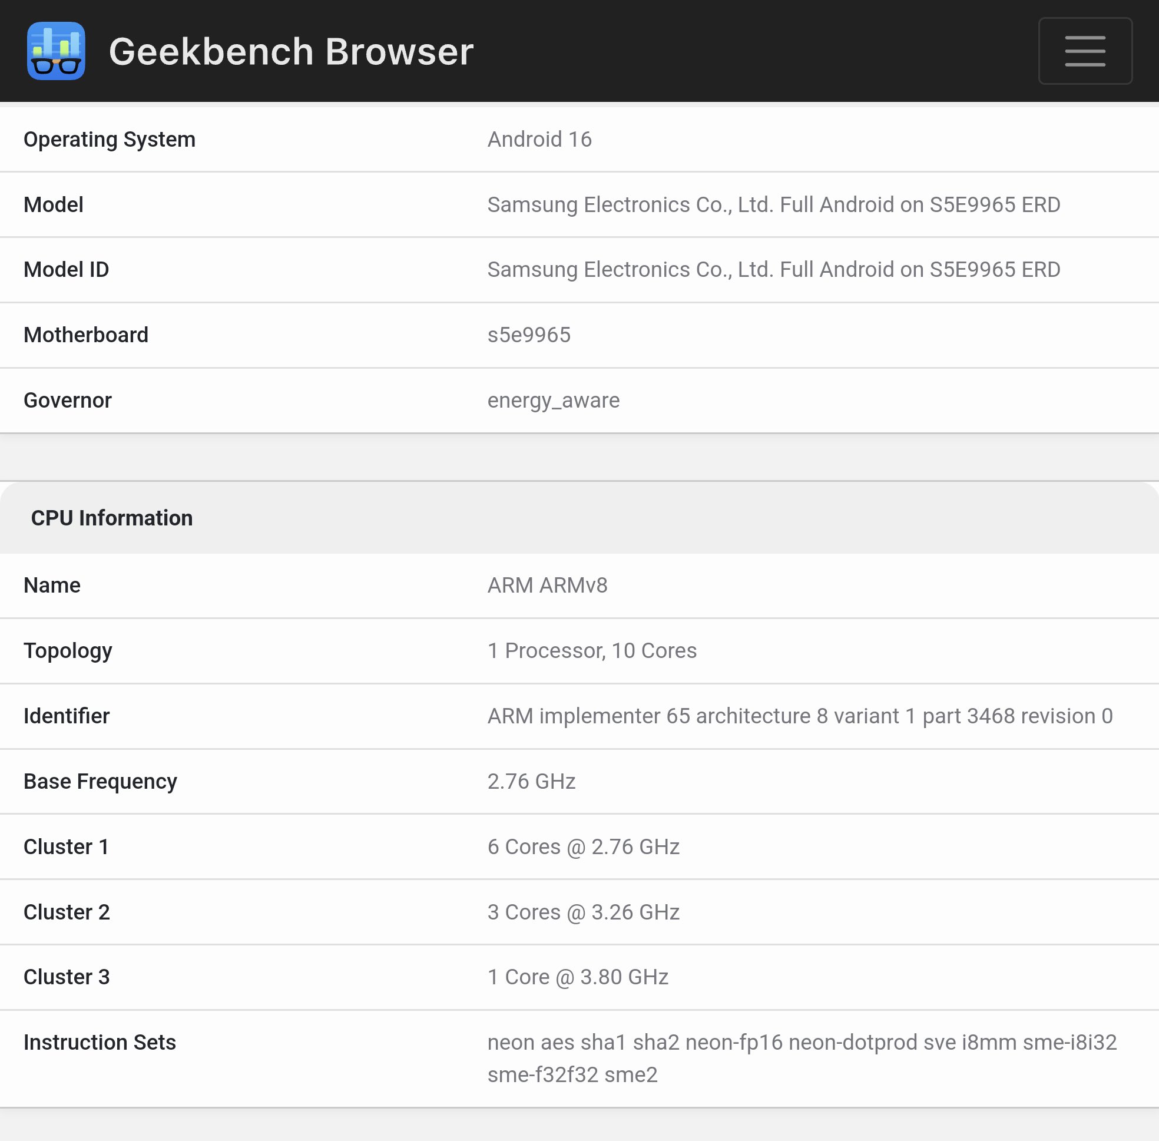1159x1141 pixels.
Task: Click the Geekbench glasses logo icon
Action: coord(56,51)
